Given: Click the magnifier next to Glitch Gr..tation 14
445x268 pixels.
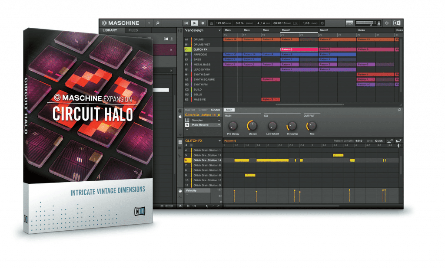Looking at the screenshot, I should (x=219, y=115).
